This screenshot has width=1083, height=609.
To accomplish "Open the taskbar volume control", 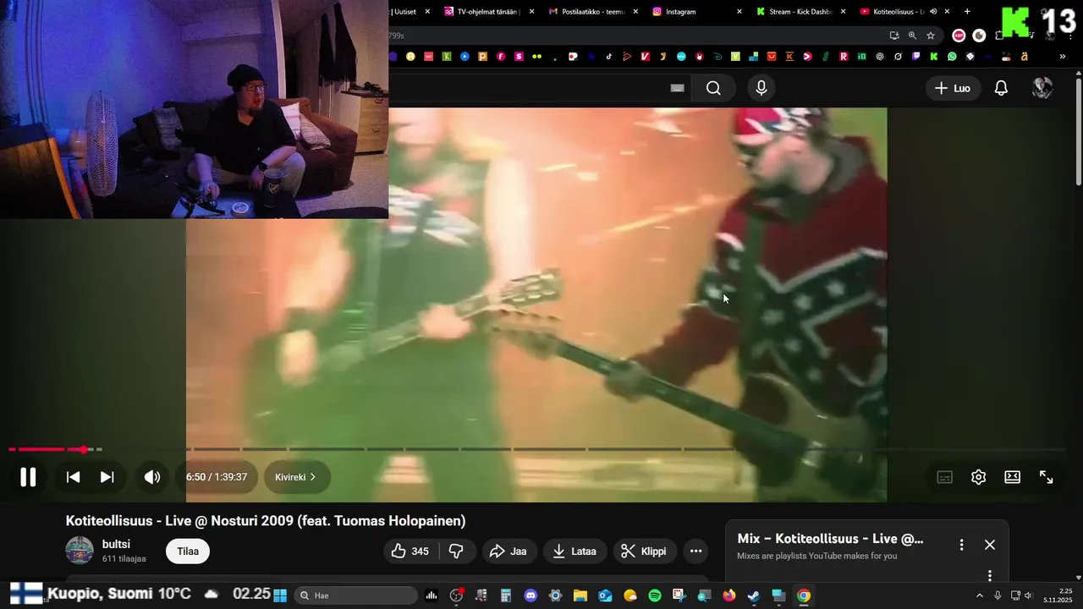I will pyautogui.click(x=1028, y=595).
